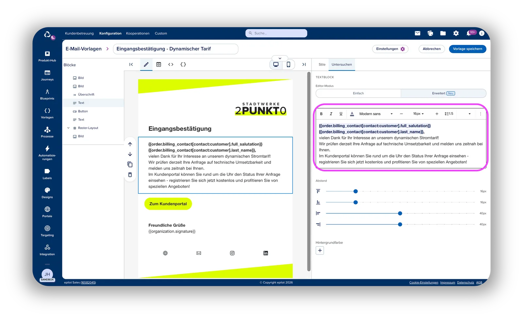Open Einstellungen button
The width and height of the screenshot is (523, 319).
[x=390, y=49]
